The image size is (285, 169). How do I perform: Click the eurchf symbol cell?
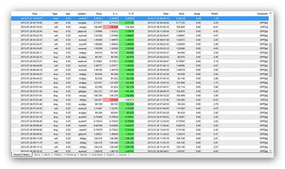pyautogui.click(x=83, y=44)
